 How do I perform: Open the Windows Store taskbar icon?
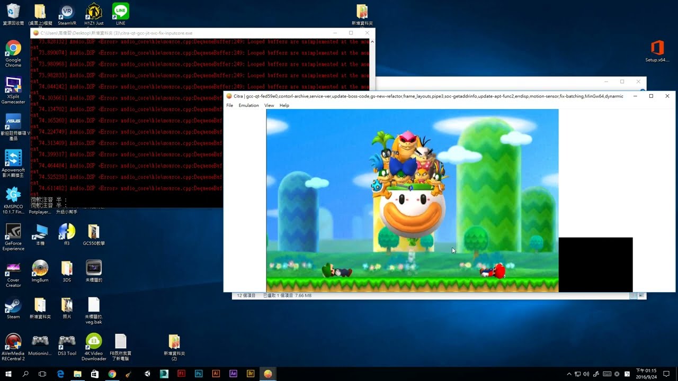point(95,374)
